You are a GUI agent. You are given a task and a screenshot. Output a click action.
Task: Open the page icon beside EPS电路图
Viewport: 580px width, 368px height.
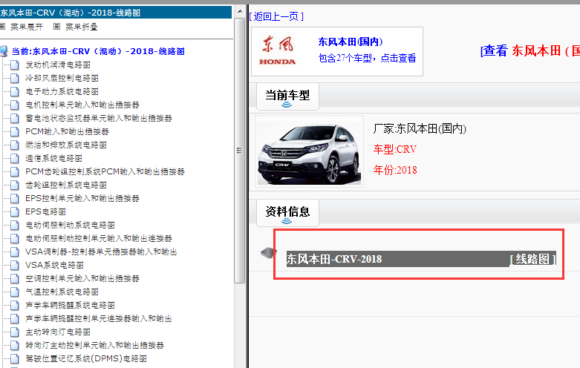[x=15, y=211]
